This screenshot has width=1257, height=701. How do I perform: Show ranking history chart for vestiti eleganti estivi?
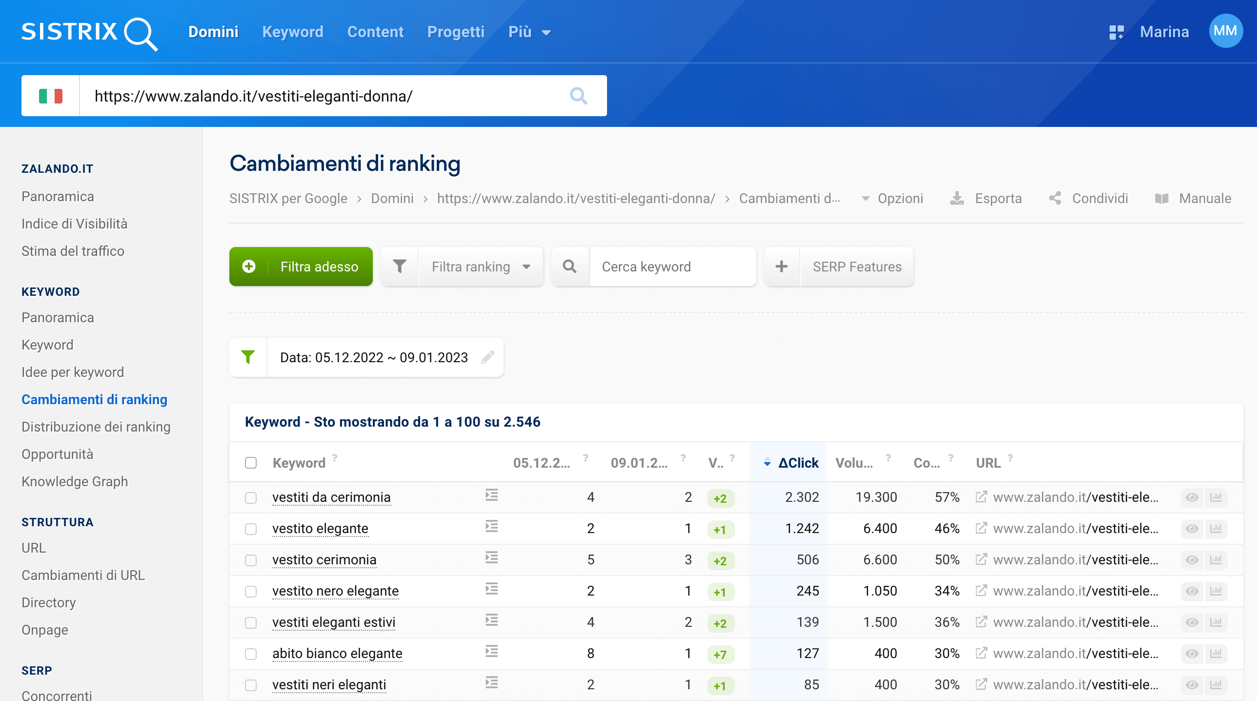1216,622
